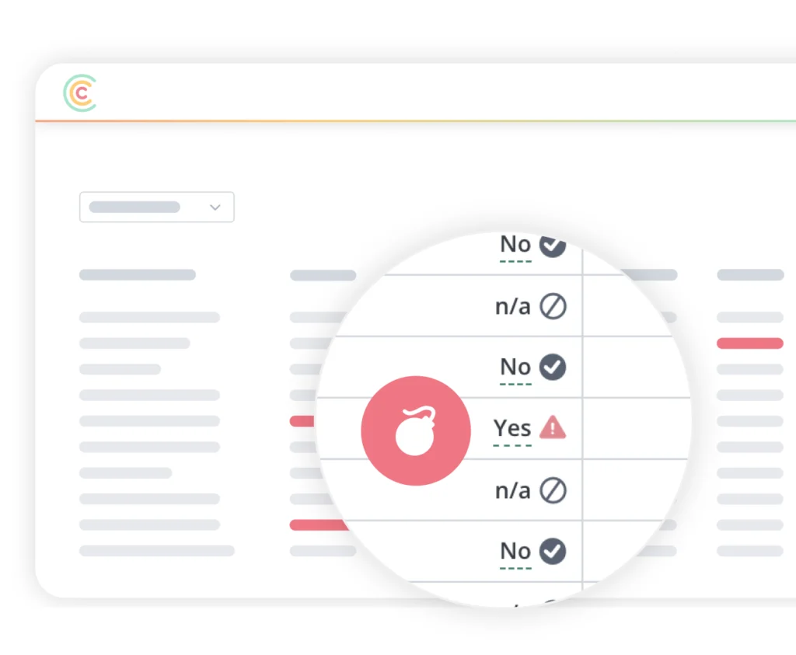796x655 pixels.
Task: Expand the dropdown using its chevron arrow
Action: click(215, 207)
